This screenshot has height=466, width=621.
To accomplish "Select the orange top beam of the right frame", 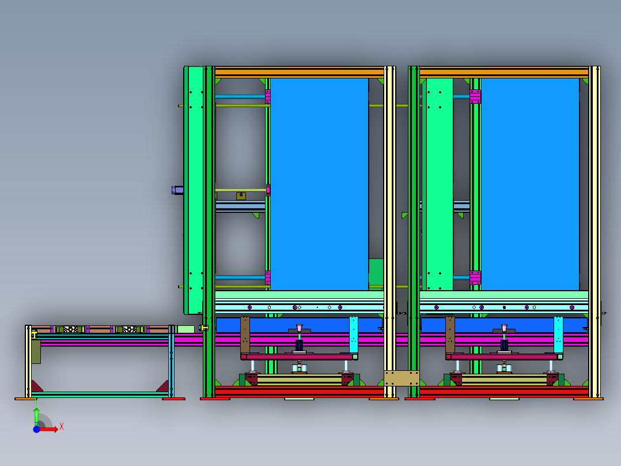I will 503,72.
